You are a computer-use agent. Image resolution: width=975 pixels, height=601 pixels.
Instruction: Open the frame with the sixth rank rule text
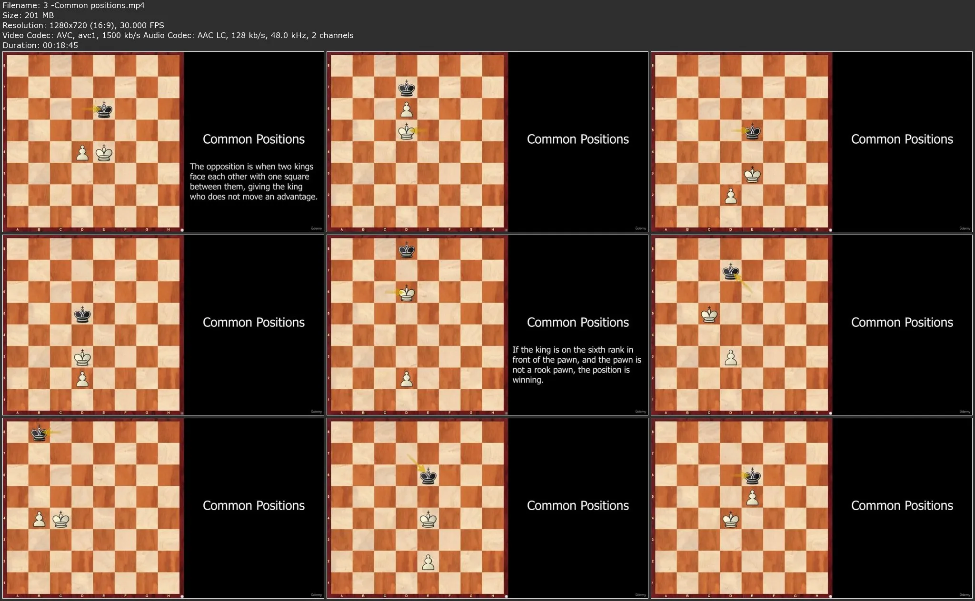pos(487,325)
